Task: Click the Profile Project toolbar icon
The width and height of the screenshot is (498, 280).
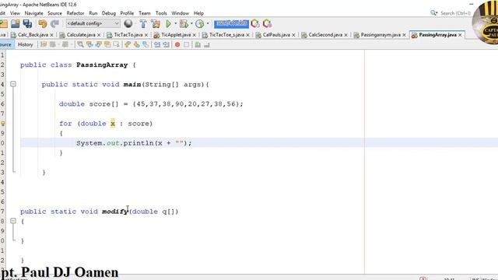Action: [x=199, y=23]
